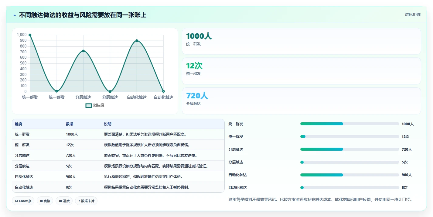Viewport: 433px width, 217px height.
Task: Click the large 1000人 stat card
Action: pos(301,41)
